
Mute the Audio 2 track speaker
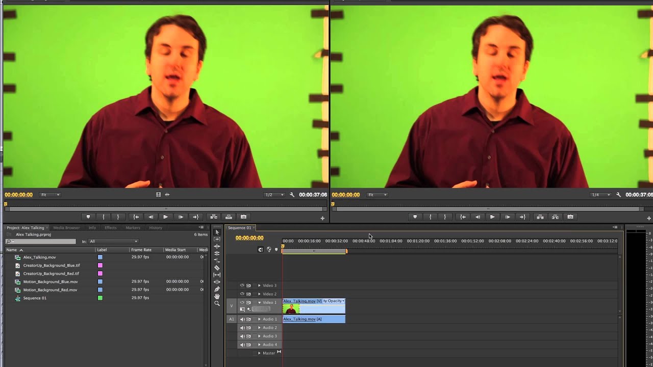pyautogui.click(x=242, y=328)
